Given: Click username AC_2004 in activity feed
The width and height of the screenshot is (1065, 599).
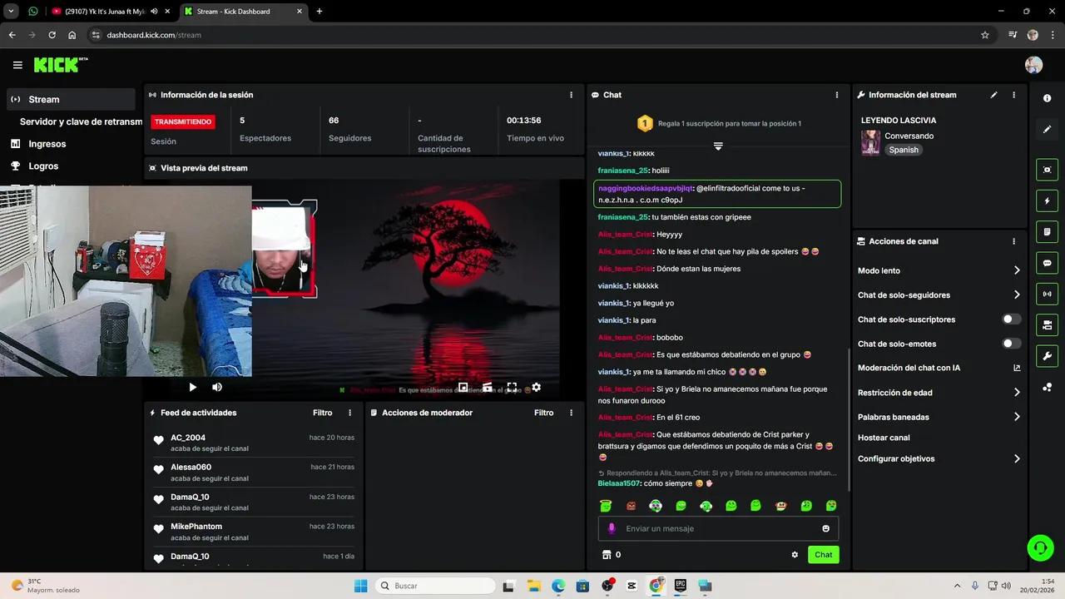Looking at the screenshot, I should click(x=188, y=438).
